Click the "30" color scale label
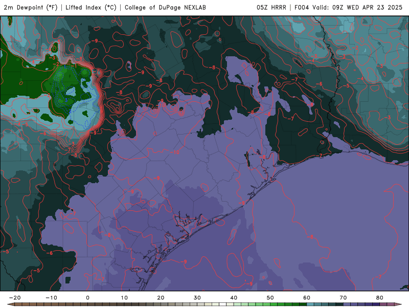Viewport: 409px width, 307px height. click(197, 298)
